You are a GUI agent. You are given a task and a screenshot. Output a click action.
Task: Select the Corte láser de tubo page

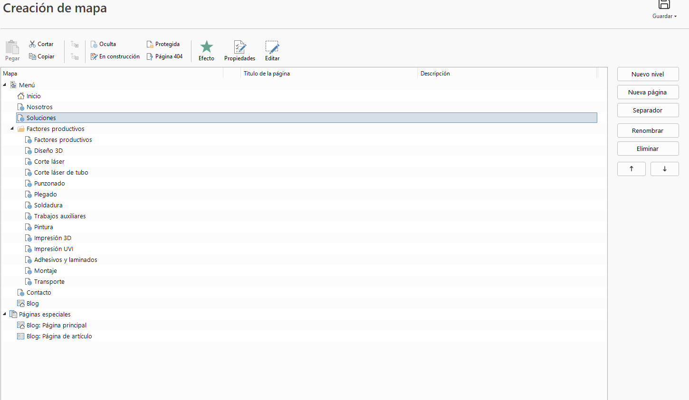[61, 173]
